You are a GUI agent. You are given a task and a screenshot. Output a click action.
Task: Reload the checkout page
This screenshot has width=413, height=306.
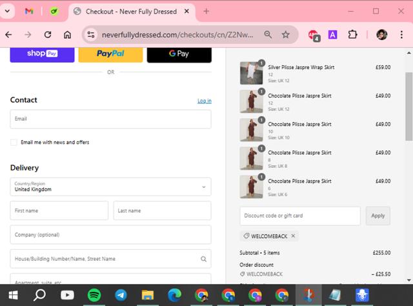48,34
